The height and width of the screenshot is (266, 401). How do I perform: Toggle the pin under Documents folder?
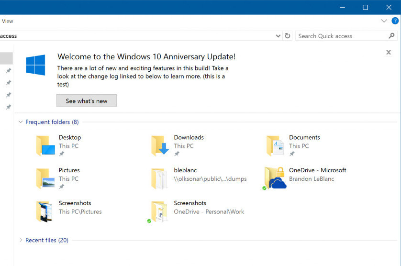[292, 154]
